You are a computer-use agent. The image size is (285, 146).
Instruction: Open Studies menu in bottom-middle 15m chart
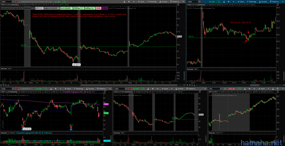tap(179, 89)
